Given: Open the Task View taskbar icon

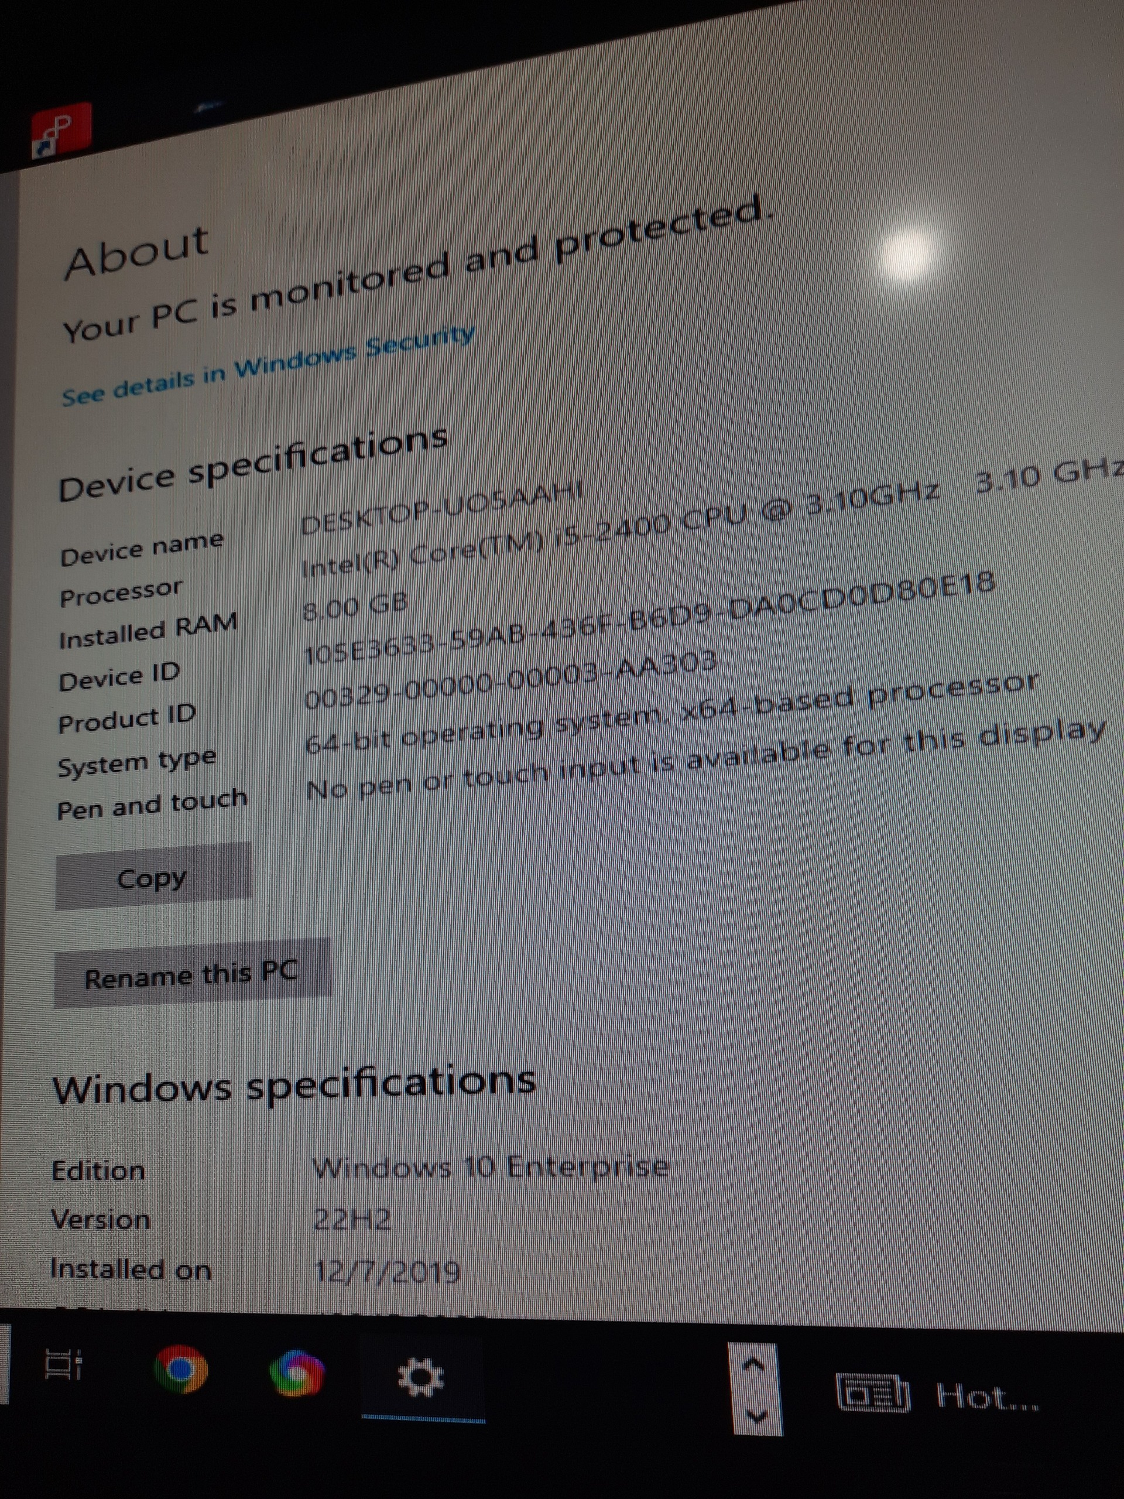Looking at the screenshot, I should tap(62, 1364).
